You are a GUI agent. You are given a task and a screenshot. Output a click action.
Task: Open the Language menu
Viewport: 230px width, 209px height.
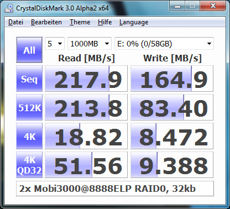tap(134, 22)
